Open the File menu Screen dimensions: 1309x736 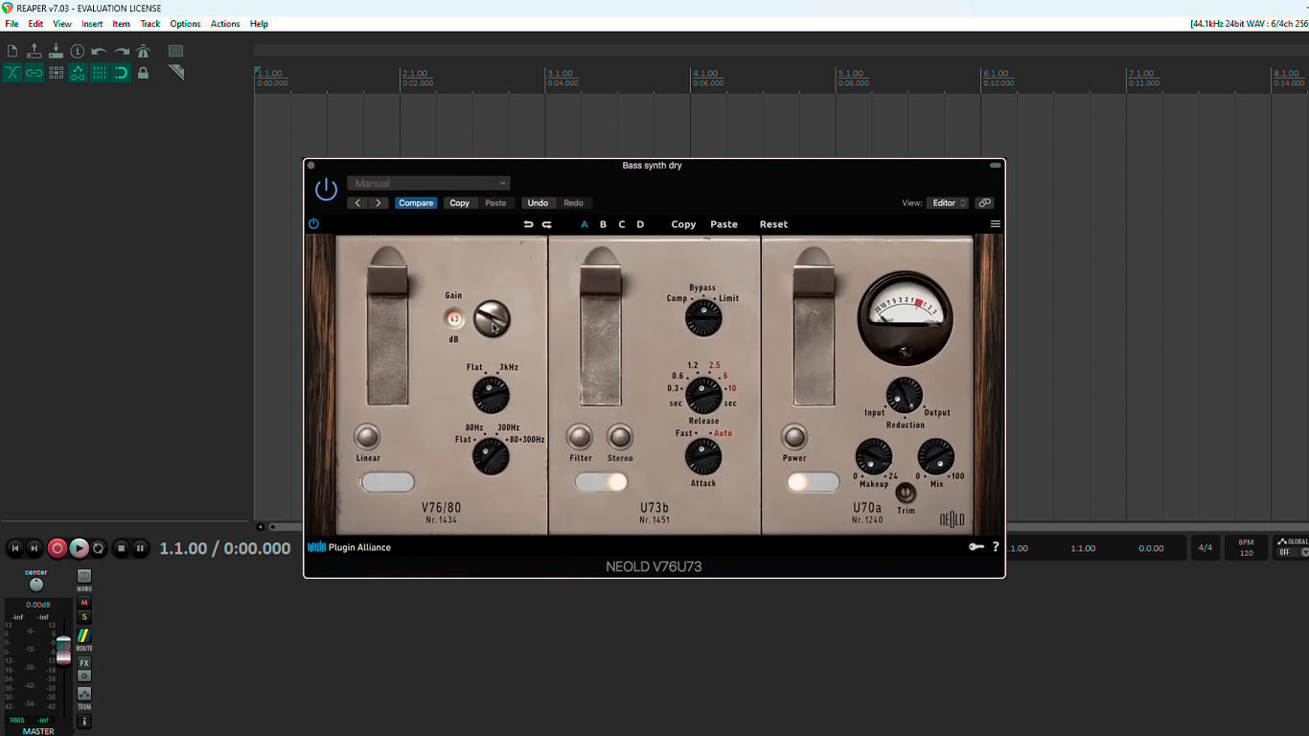click(x=11, y=24)
